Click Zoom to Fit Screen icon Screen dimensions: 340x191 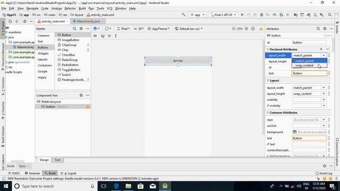pos(253,29)
